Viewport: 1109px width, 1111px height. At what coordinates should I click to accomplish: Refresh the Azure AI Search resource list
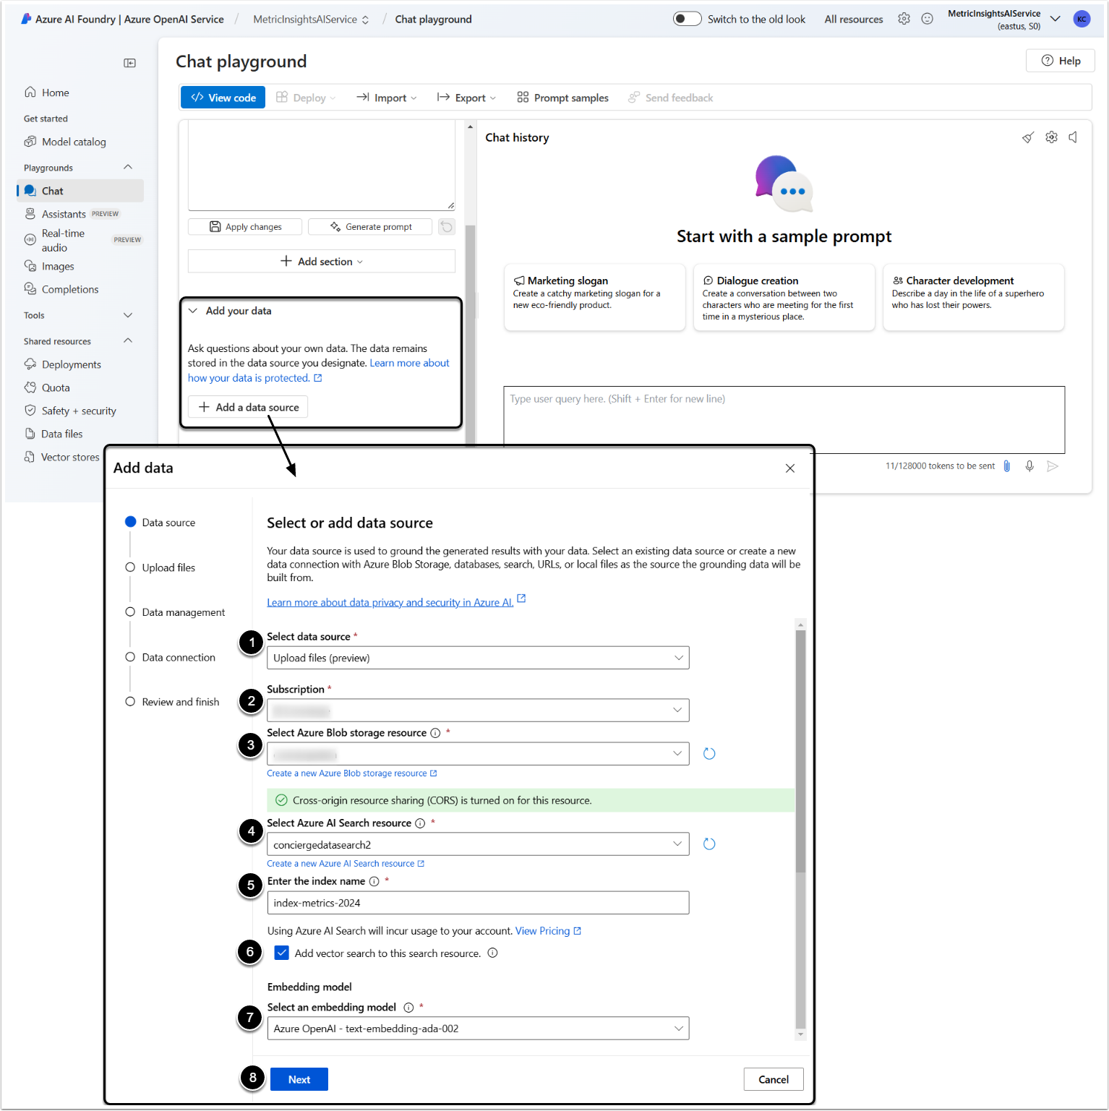(709, 844)
